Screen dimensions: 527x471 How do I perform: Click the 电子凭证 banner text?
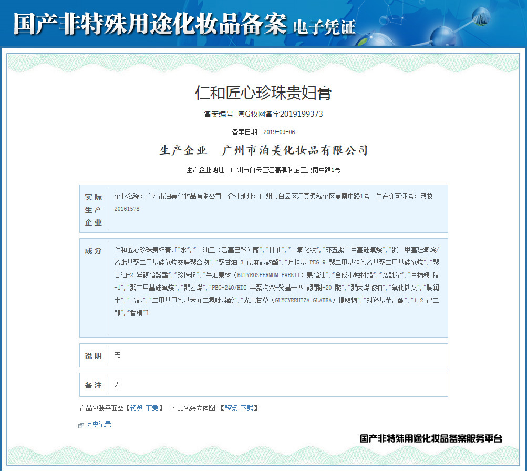324,27
